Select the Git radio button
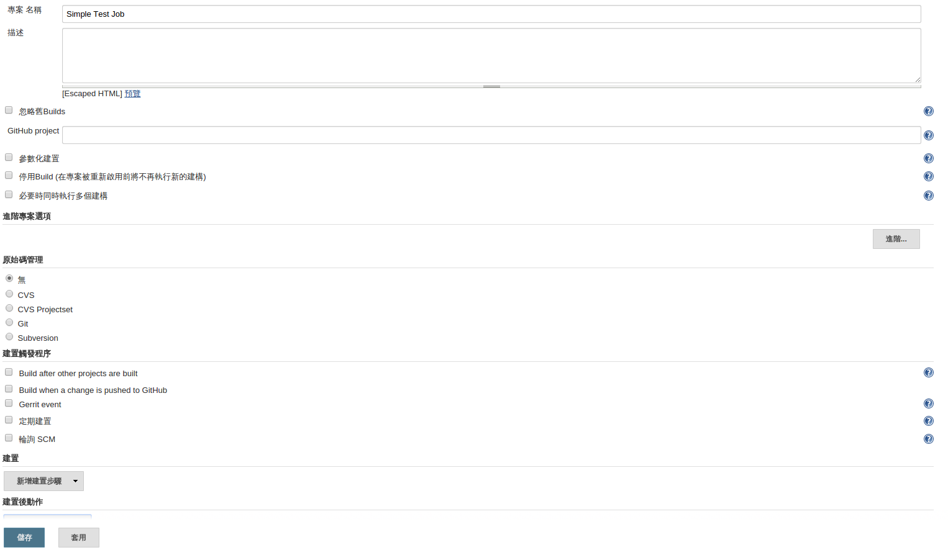 [x=9, y=322]
